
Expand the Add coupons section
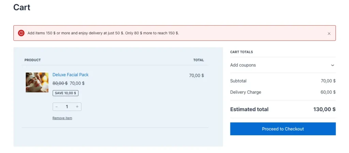pyautogui.click(x=243, y=65)
